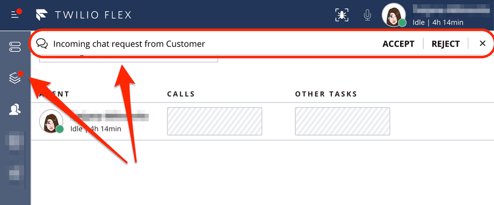The width and height of the screenshot is (494, 205).
Task: Open the first sidebar icon with stacked pills
Action: click(15, 47)
